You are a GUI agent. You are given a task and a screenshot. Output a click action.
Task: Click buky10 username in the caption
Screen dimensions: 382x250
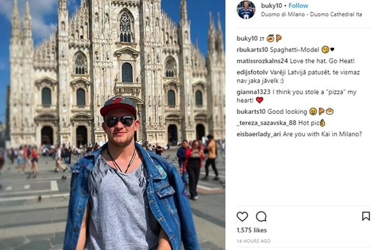247,38
